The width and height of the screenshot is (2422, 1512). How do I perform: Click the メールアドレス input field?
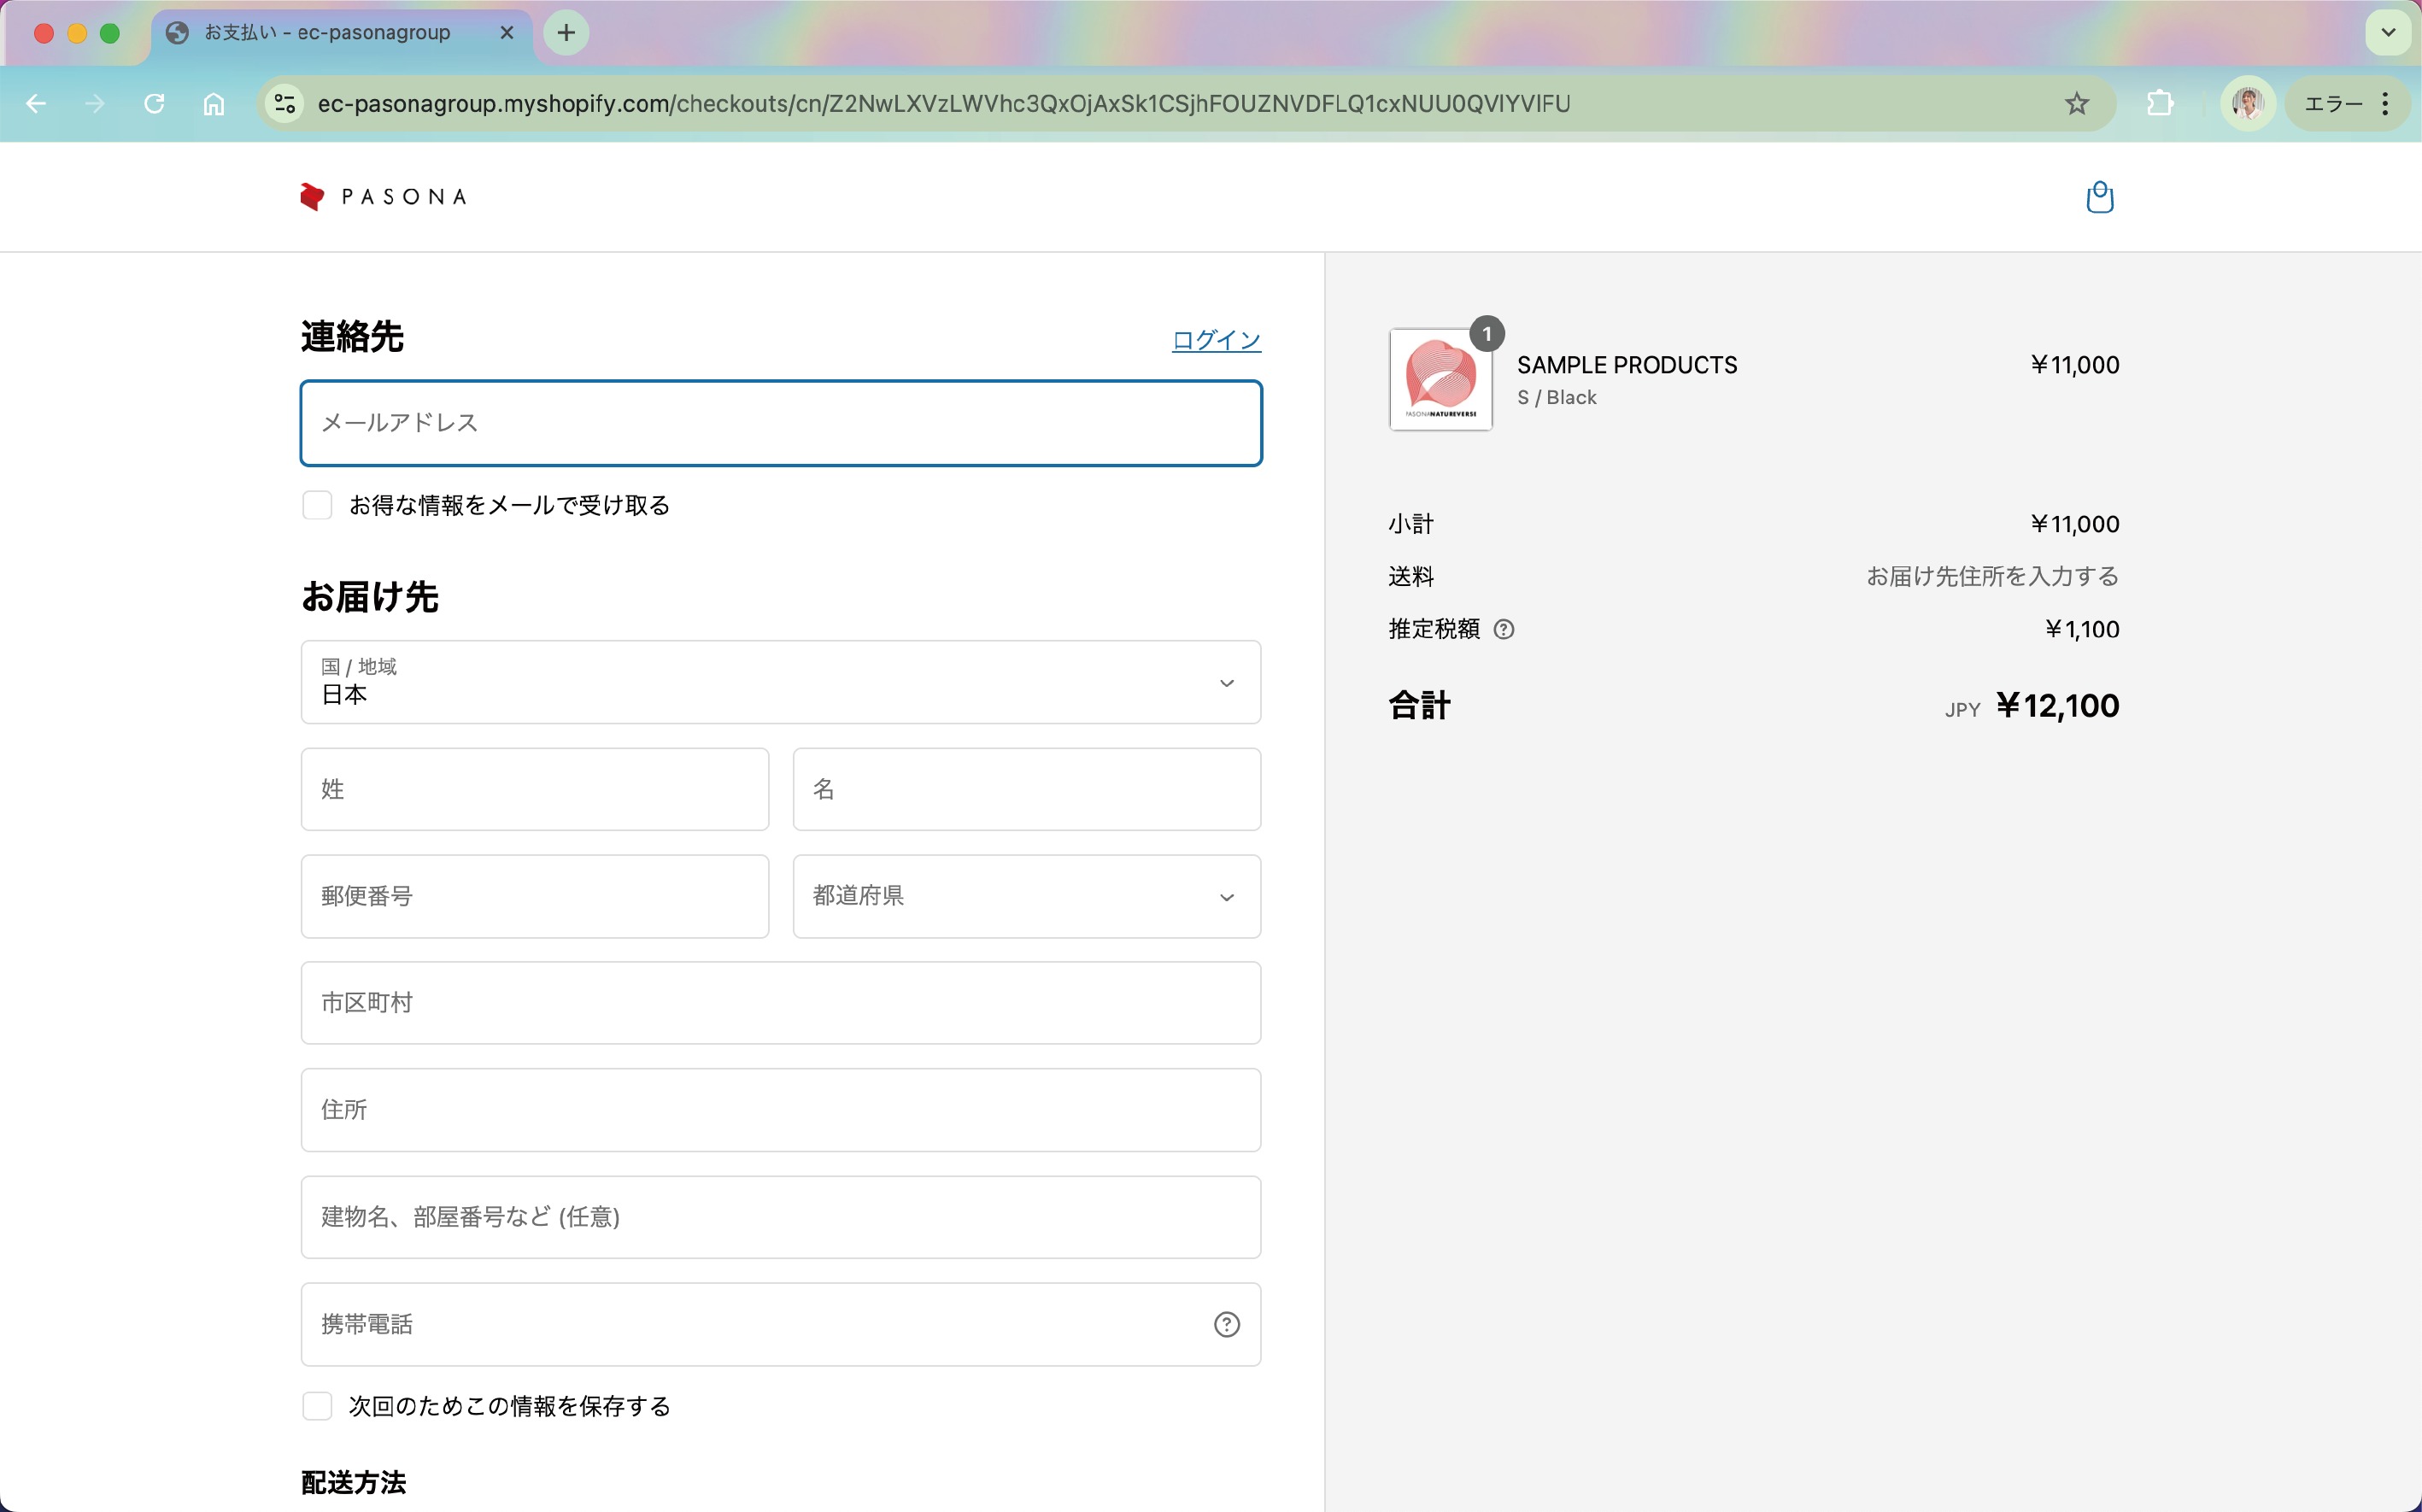(x=780, y=423)
